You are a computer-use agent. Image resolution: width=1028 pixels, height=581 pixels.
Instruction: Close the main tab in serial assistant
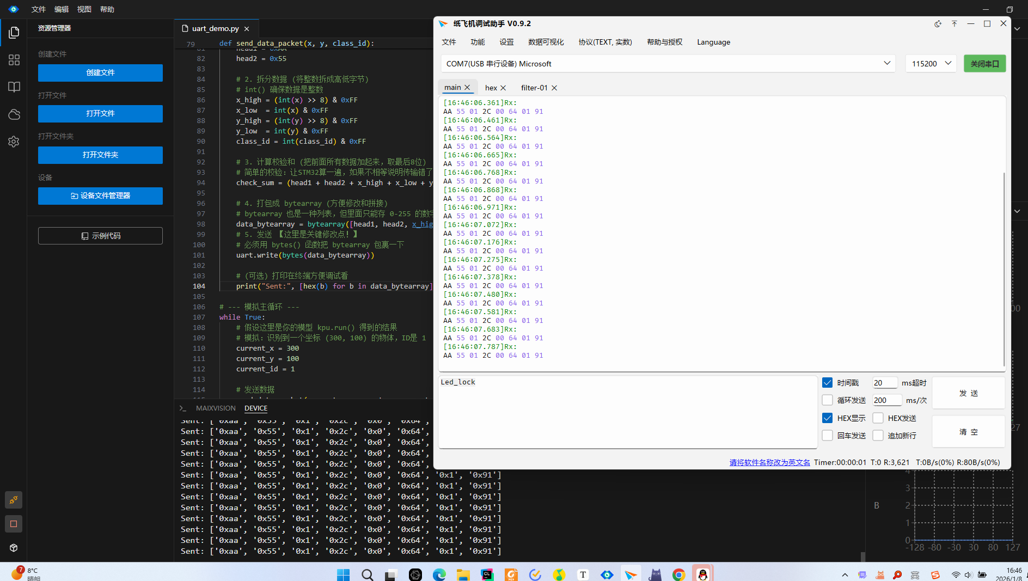tap(467, 88)
